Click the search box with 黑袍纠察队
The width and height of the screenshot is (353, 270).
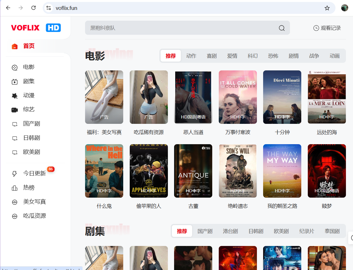pos(187,28)
